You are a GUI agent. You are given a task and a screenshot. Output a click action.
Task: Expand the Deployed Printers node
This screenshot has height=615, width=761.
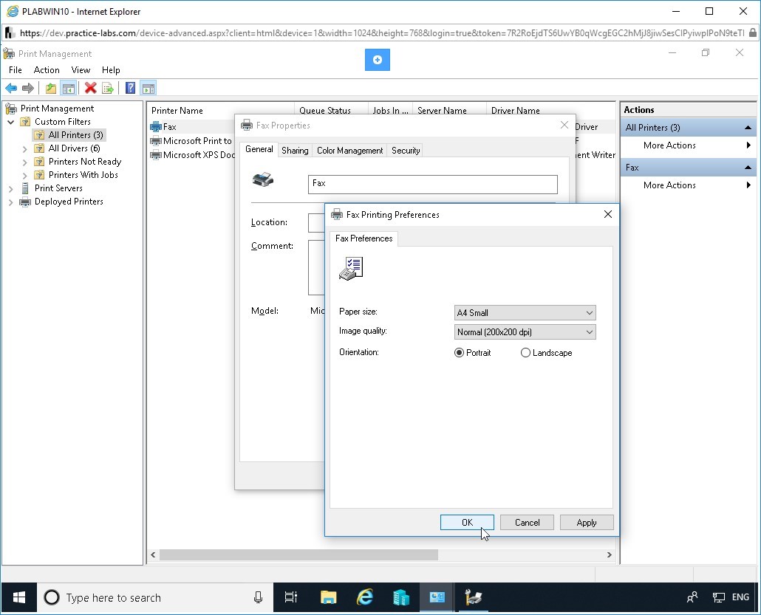tap(10, 202)
